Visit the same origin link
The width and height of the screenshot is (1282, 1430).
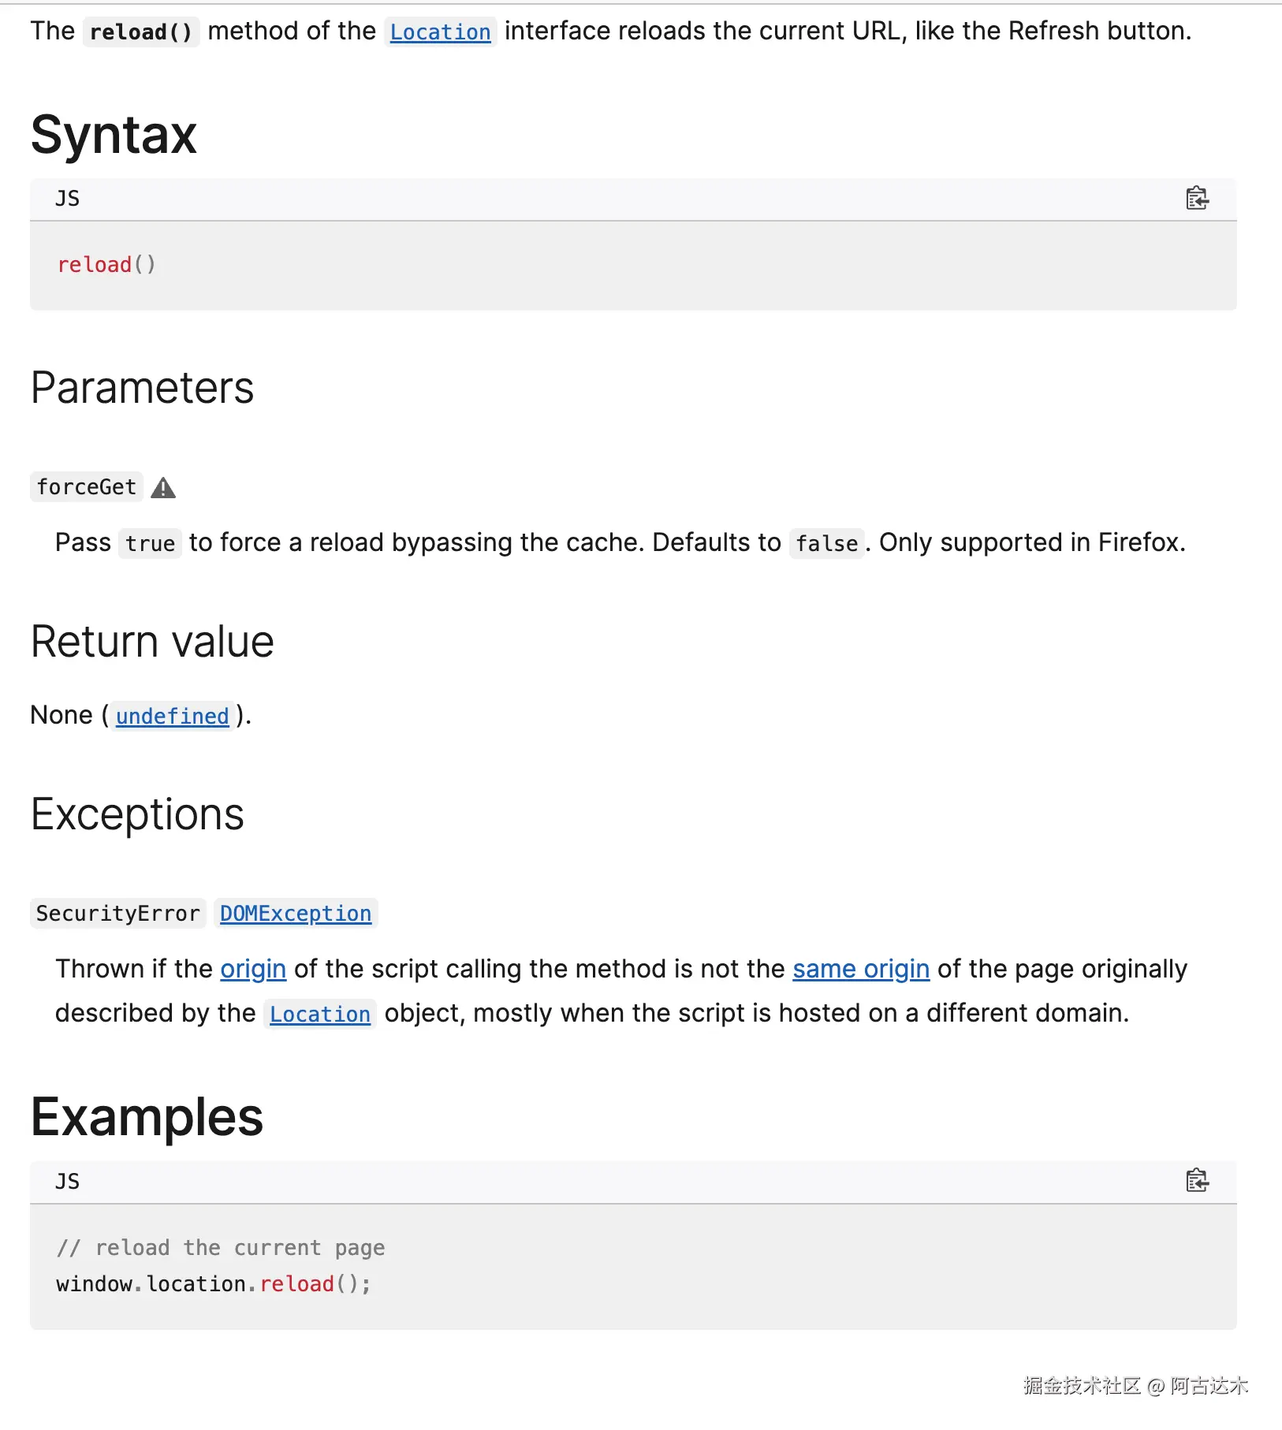pos(861,969)
